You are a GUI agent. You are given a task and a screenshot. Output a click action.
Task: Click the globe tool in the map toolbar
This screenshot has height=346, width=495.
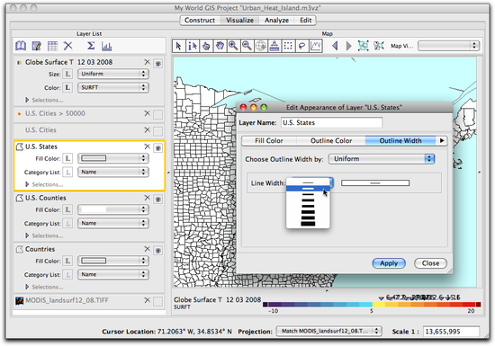pos(261,46)
